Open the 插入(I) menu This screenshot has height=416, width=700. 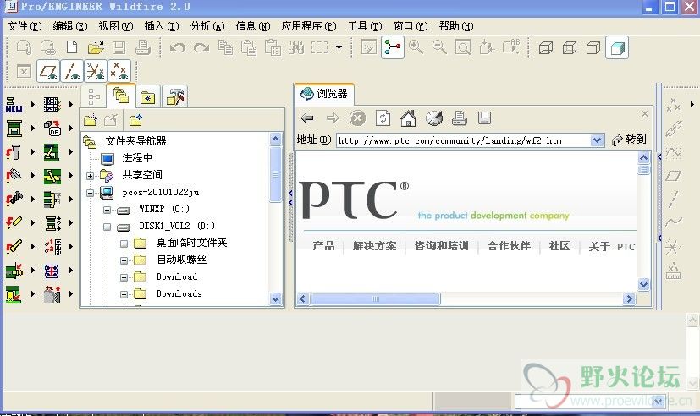(x=162, y=26)
